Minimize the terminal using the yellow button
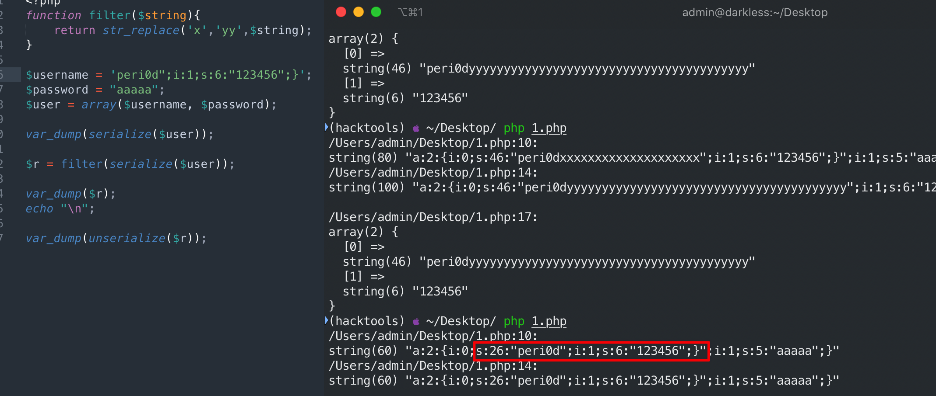The width and height of the screenshot is (936, 396). point(359,12)
